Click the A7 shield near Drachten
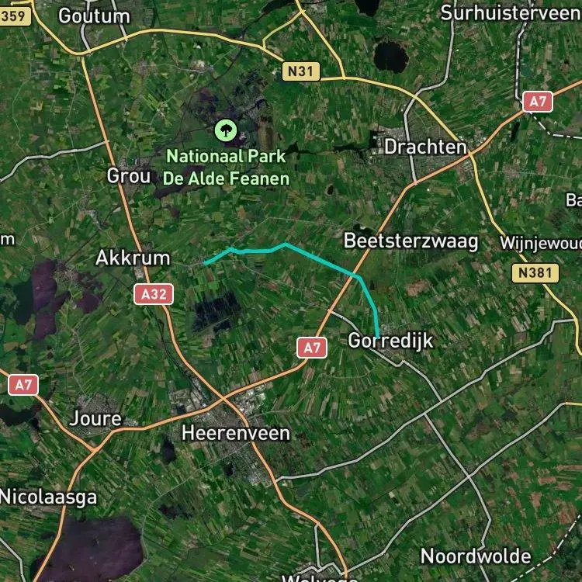Viewport: 582px width, 582px height. pyautogui.click(x=538, y=102)
